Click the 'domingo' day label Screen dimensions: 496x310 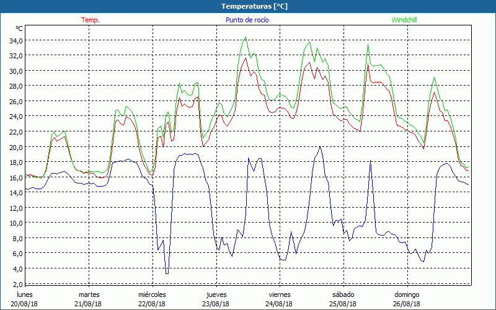coord(407,294)
